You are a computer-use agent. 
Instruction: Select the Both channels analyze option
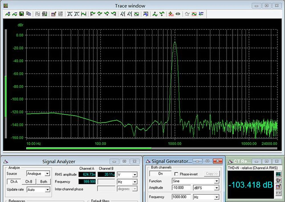coord(44,181)
